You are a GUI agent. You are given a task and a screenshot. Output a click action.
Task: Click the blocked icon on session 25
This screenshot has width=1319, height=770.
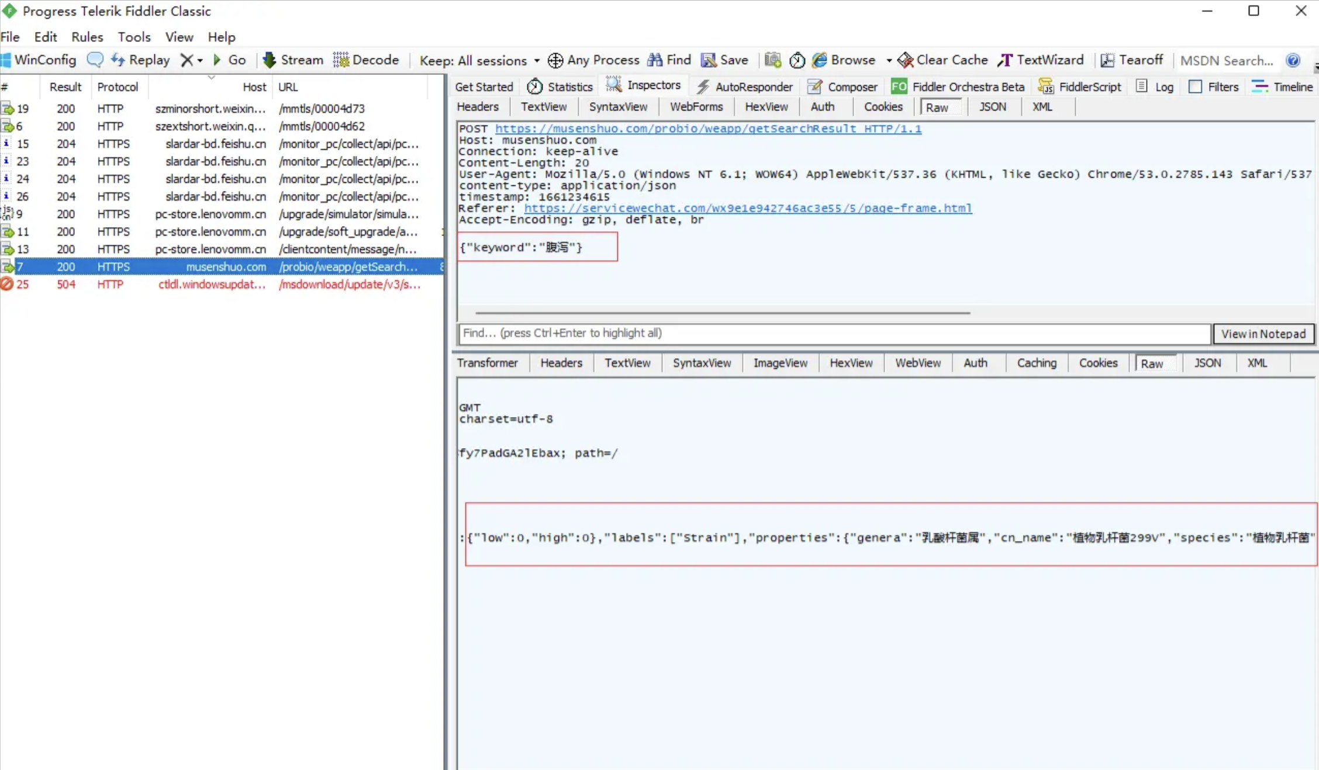tap(7, 284)
